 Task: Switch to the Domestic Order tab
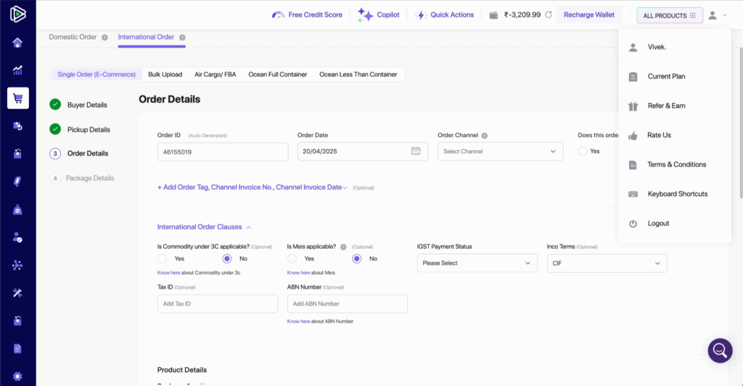tap(75, 37)
